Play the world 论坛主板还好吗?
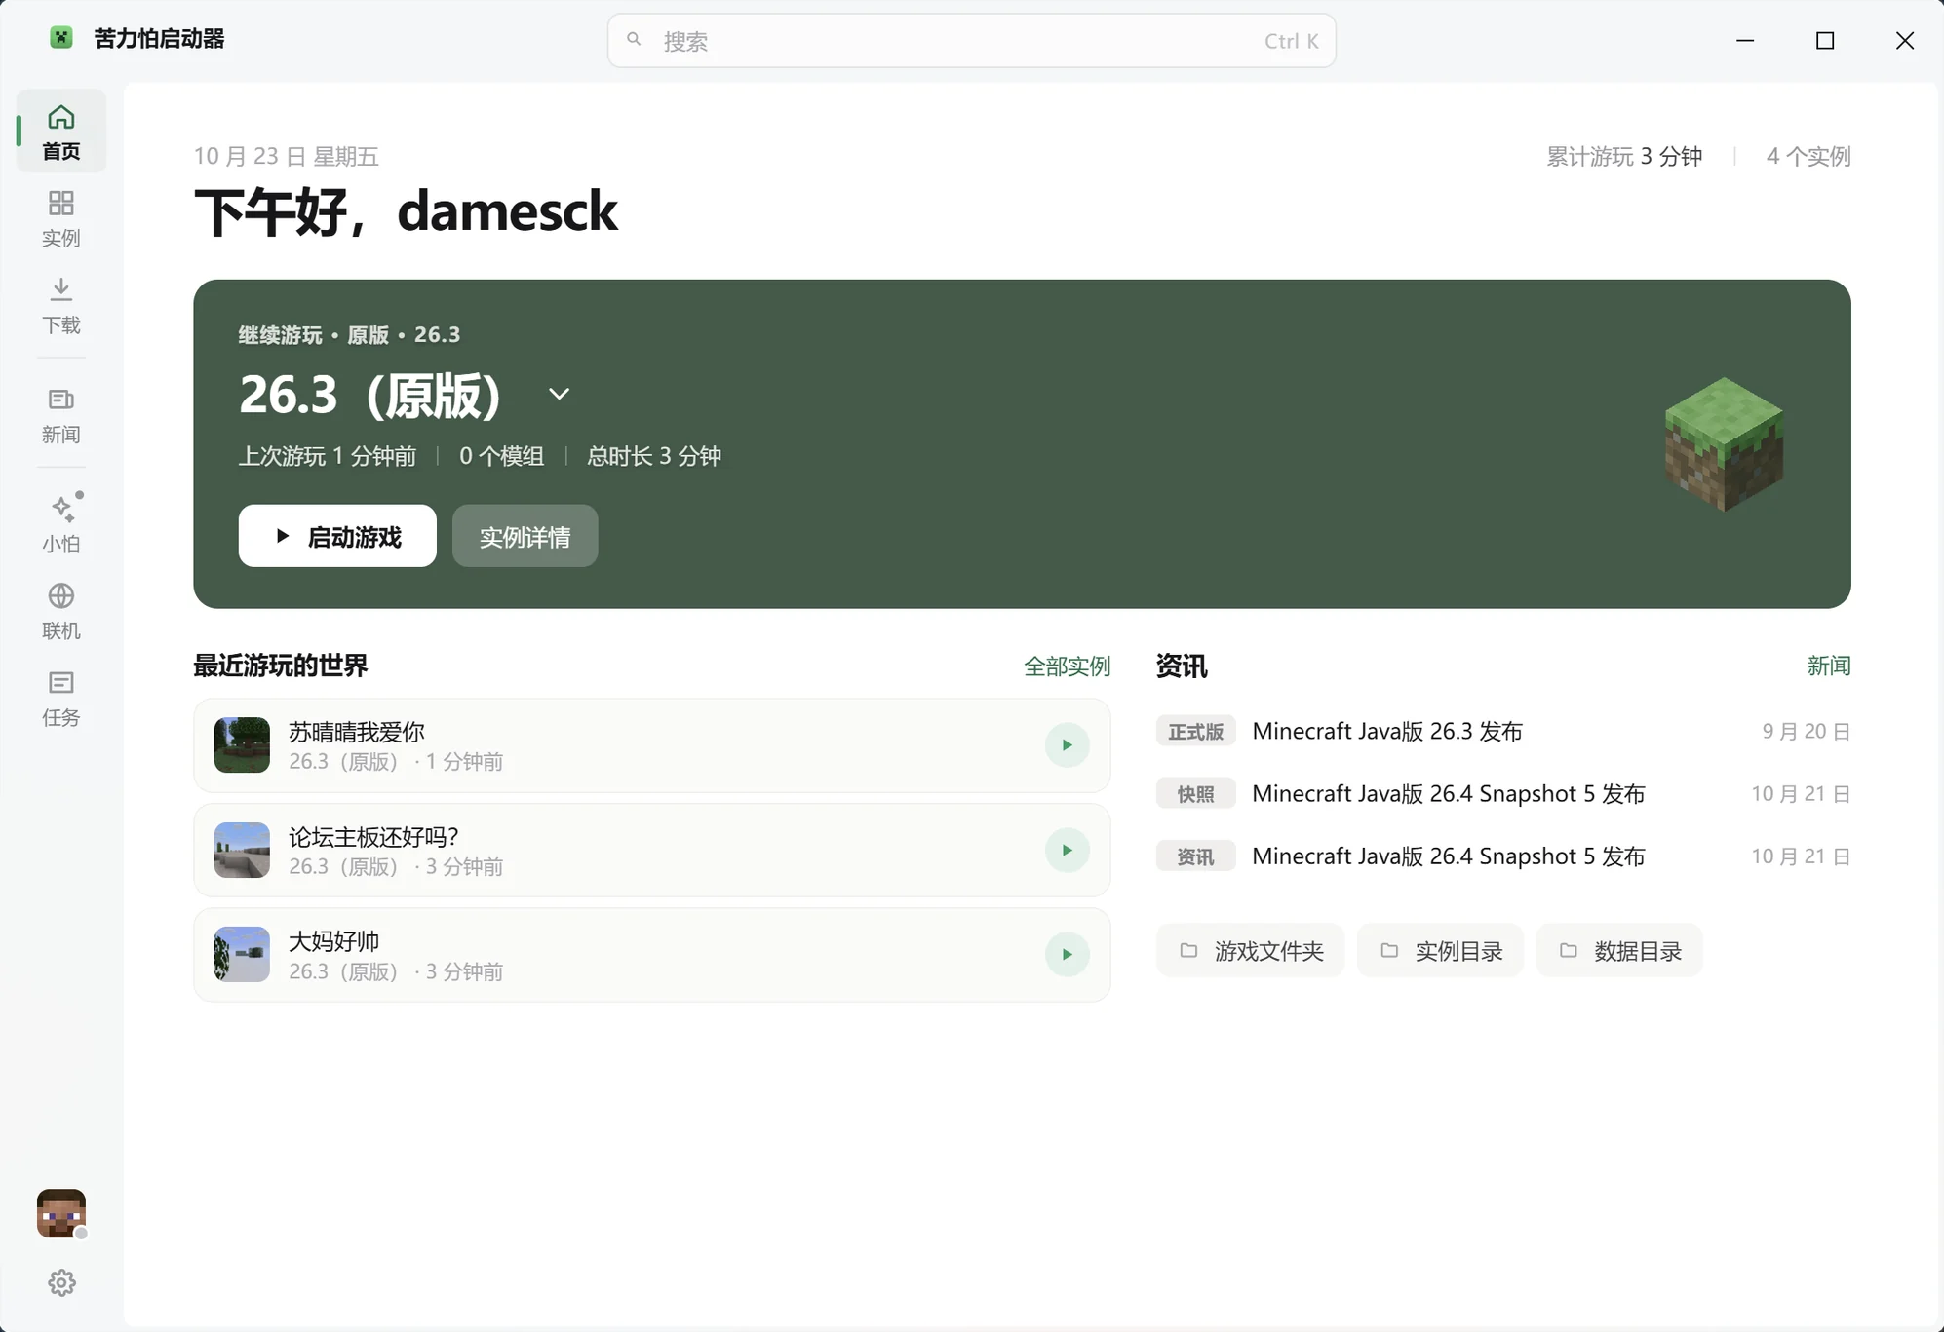1944x1332 pixels. point(1067,851)
